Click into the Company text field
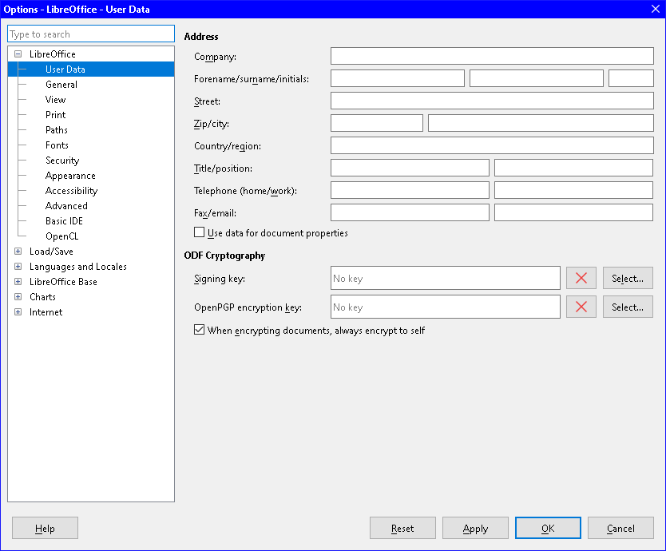 click(x=492, y=56)
